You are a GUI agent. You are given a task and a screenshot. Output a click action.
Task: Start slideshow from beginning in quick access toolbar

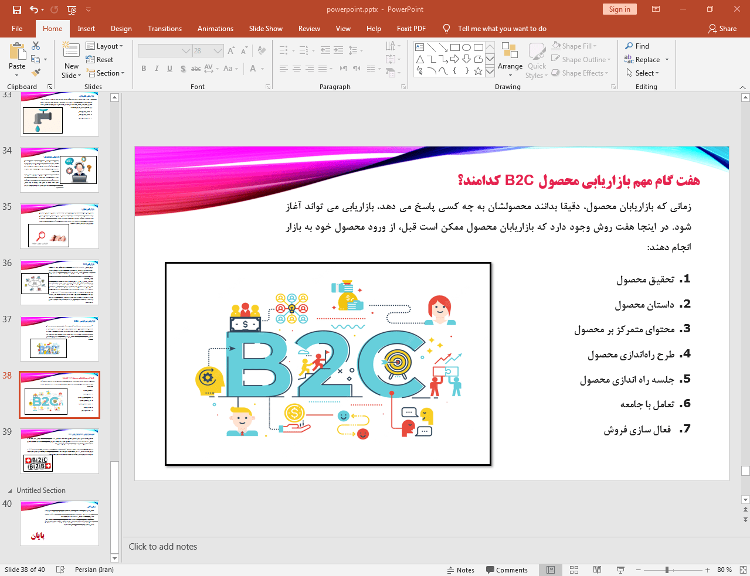(x=72, y=9)
